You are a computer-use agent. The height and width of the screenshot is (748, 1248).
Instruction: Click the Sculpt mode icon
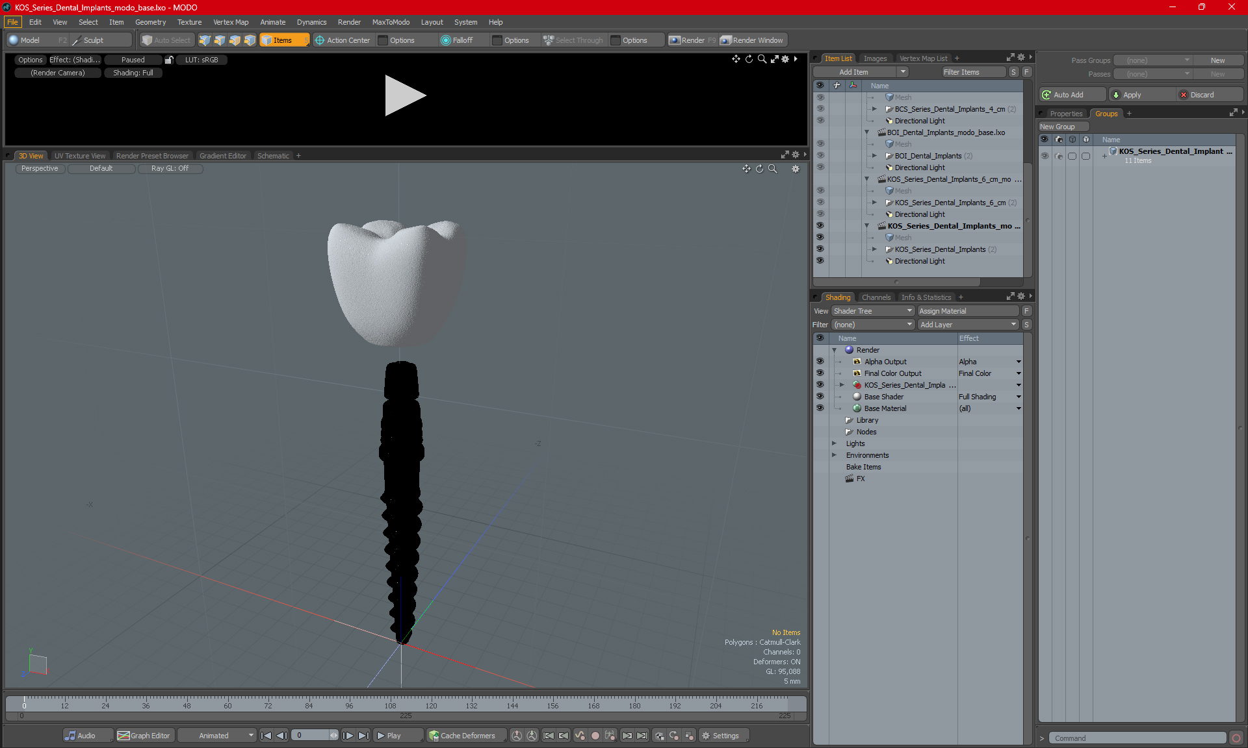click(x=77, y=40)
